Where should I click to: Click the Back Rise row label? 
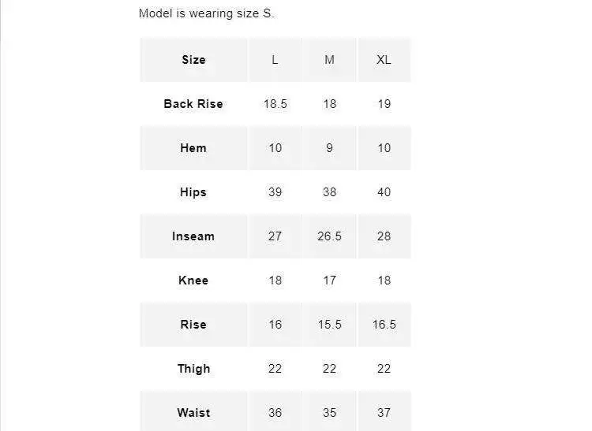coord(193,104)
